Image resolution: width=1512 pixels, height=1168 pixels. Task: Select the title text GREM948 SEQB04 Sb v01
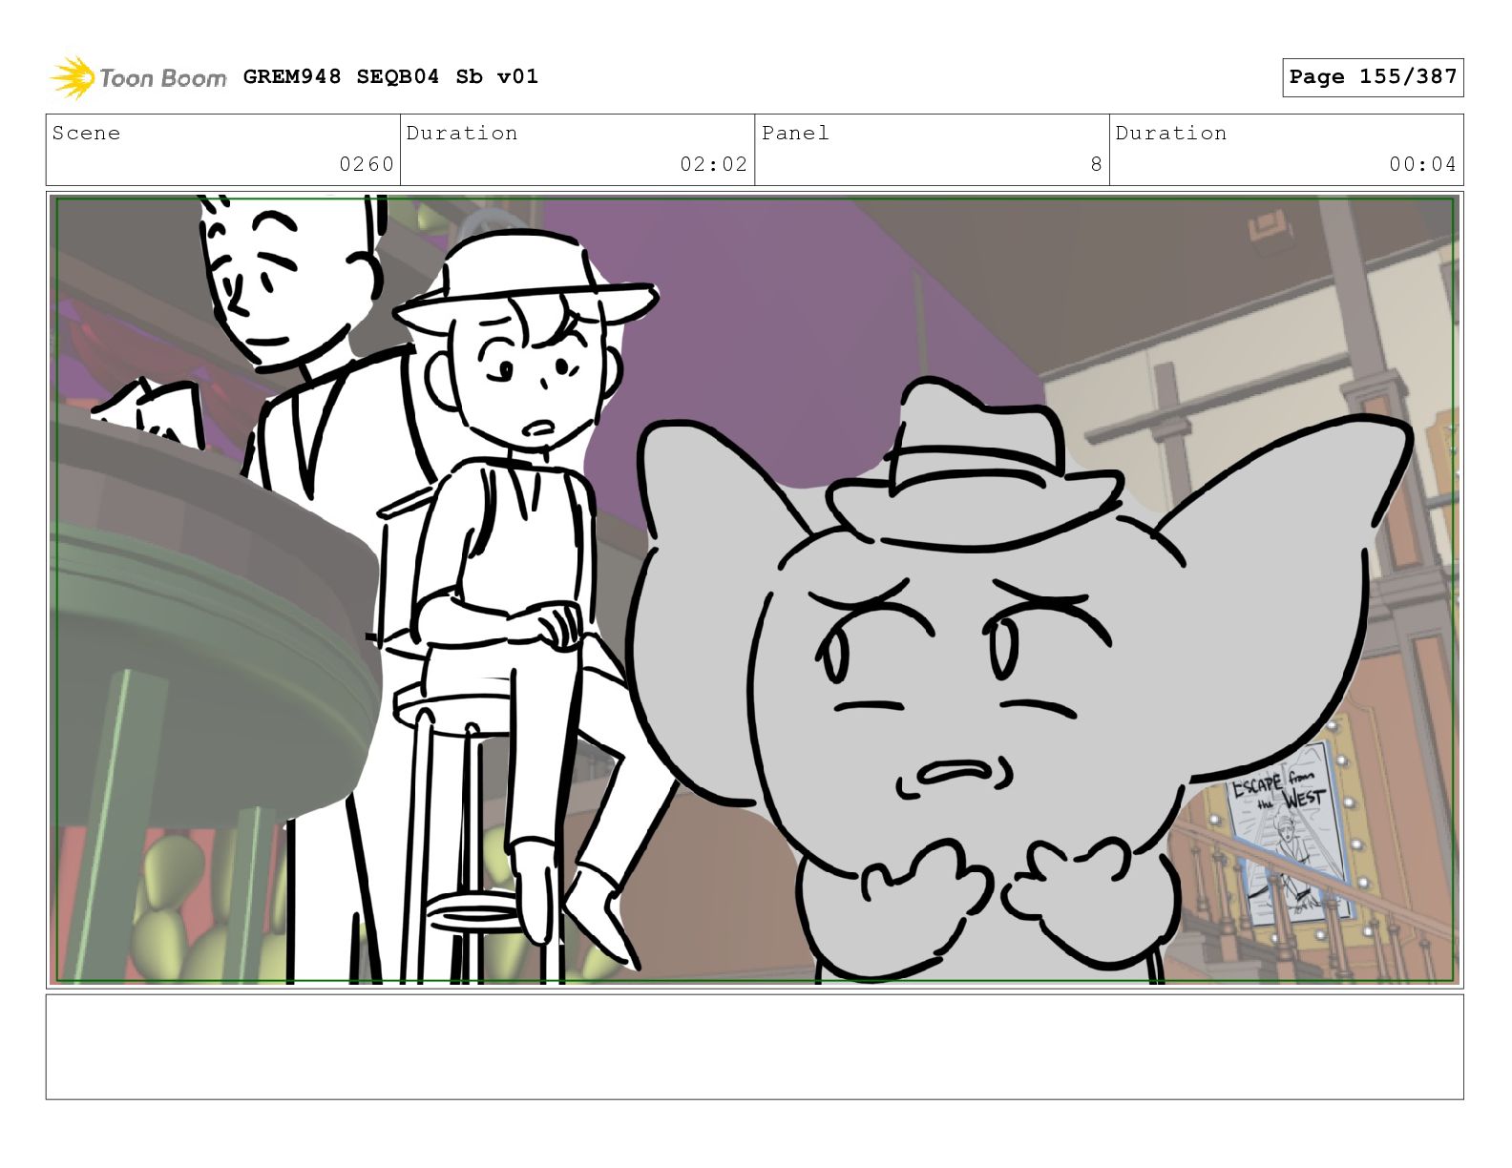(390, 76)
